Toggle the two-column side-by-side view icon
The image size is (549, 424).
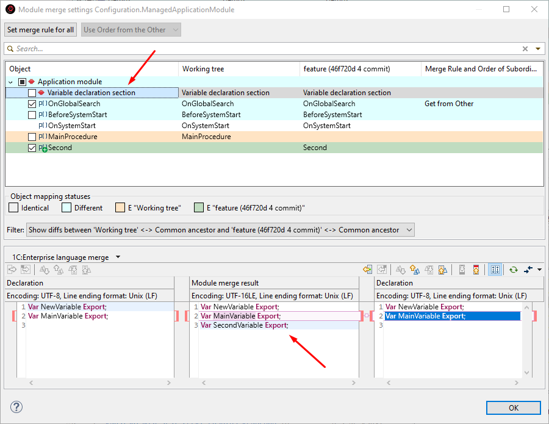coord(495,269)
